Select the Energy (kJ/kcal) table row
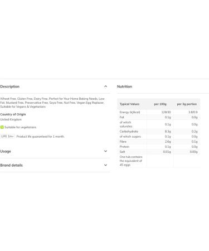This screenshot has width=209, height=251. 159,112
